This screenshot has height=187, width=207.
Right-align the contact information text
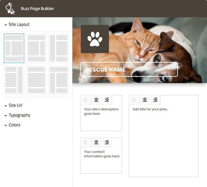(x=107, y=142)
